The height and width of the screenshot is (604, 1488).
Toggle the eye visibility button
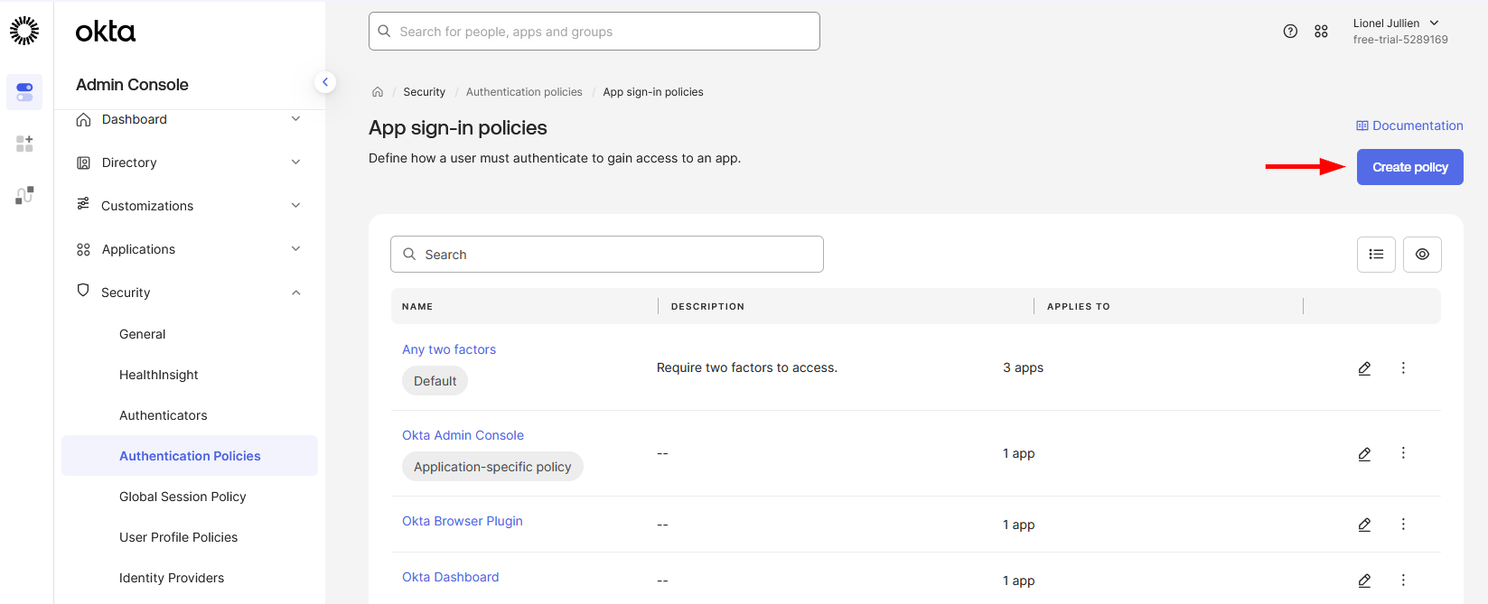pos(1422,255)
